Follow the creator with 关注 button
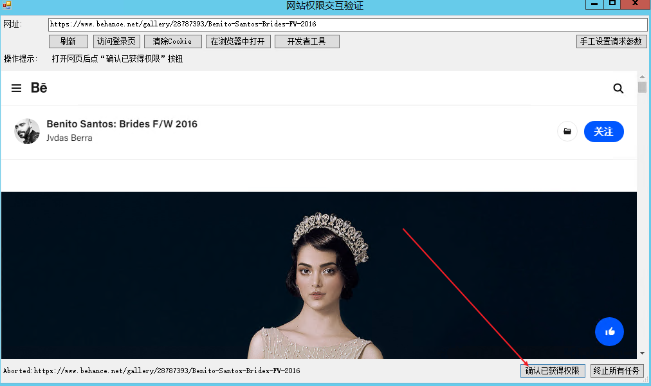The image size is (651, 386). [603, 132]
